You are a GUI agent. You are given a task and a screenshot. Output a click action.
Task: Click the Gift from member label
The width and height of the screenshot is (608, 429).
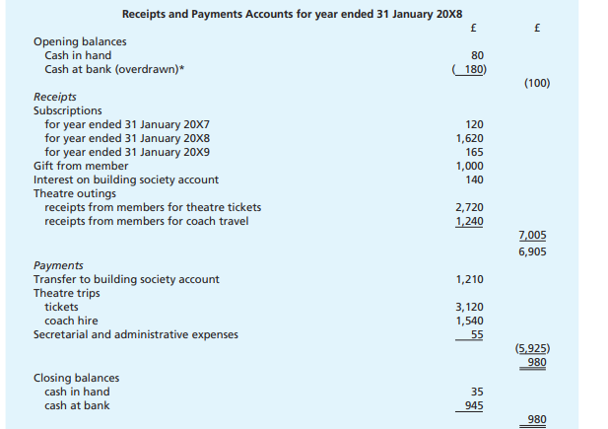click(x=81, y=167)
